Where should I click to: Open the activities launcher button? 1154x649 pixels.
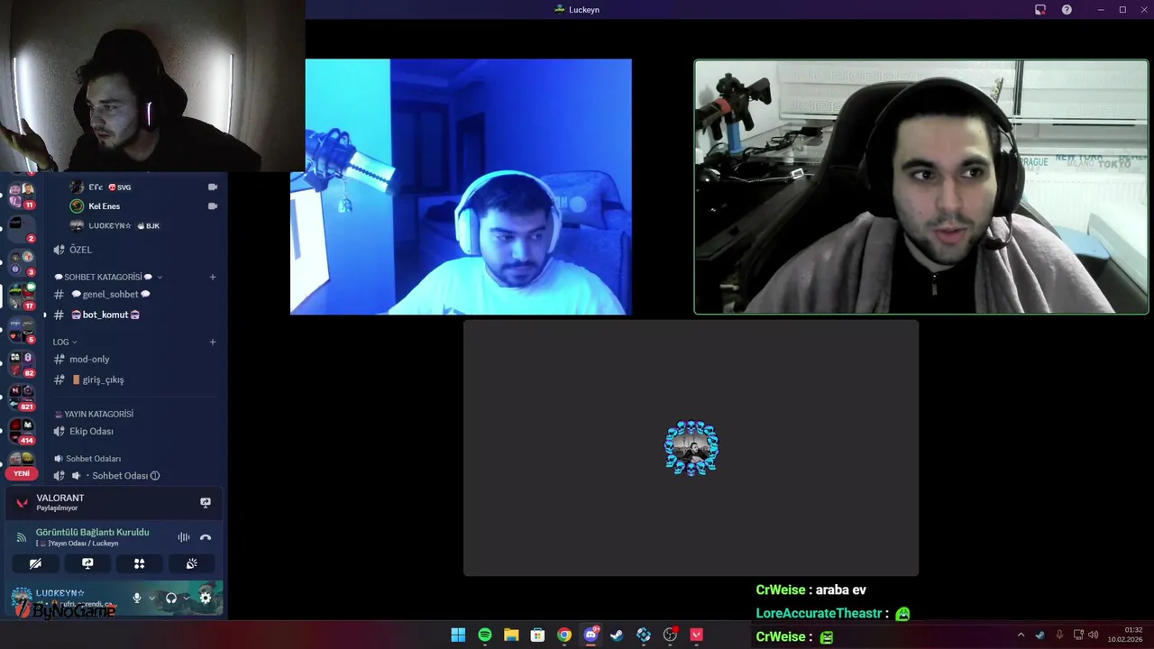tap(139, 563)
